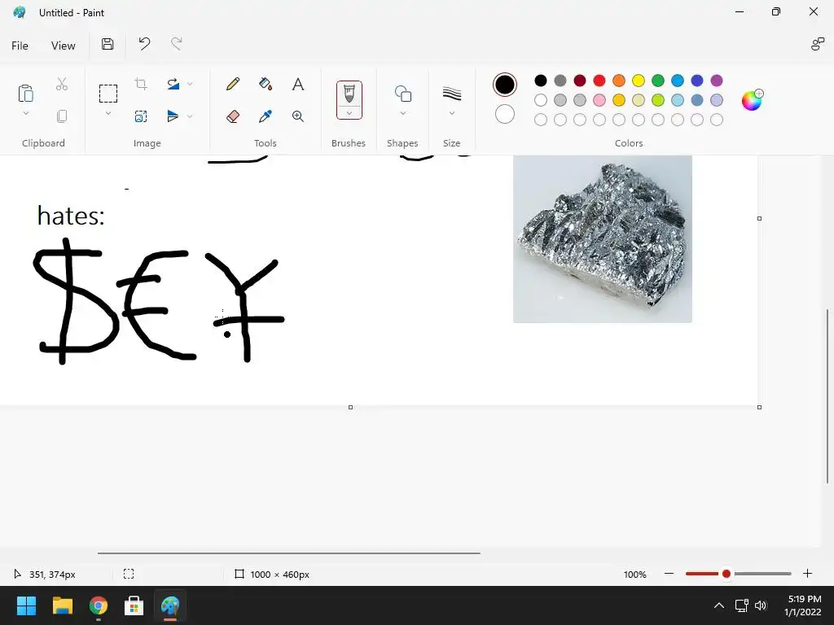Select the Magnifier tool
Screen dimensions: 834x625
(298, 116)
